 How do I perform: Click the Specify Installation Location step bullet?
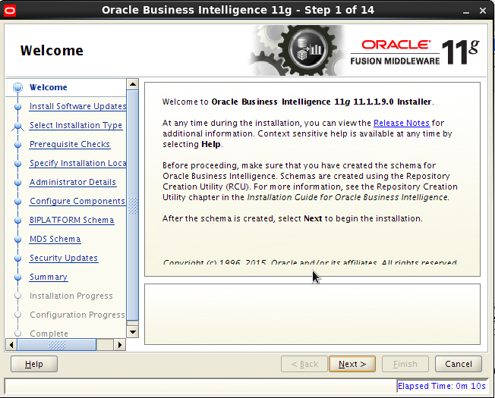[x=18, y=164]
